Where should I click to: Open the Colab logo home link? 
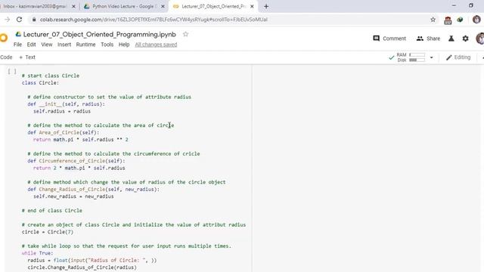(x=3, y=38)
